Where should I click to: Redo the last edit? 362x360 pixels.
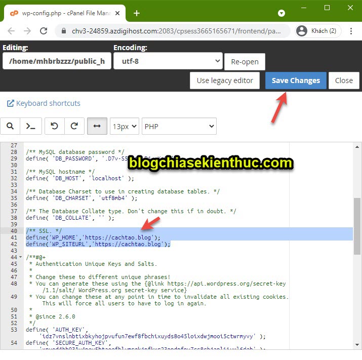[74, 126]
